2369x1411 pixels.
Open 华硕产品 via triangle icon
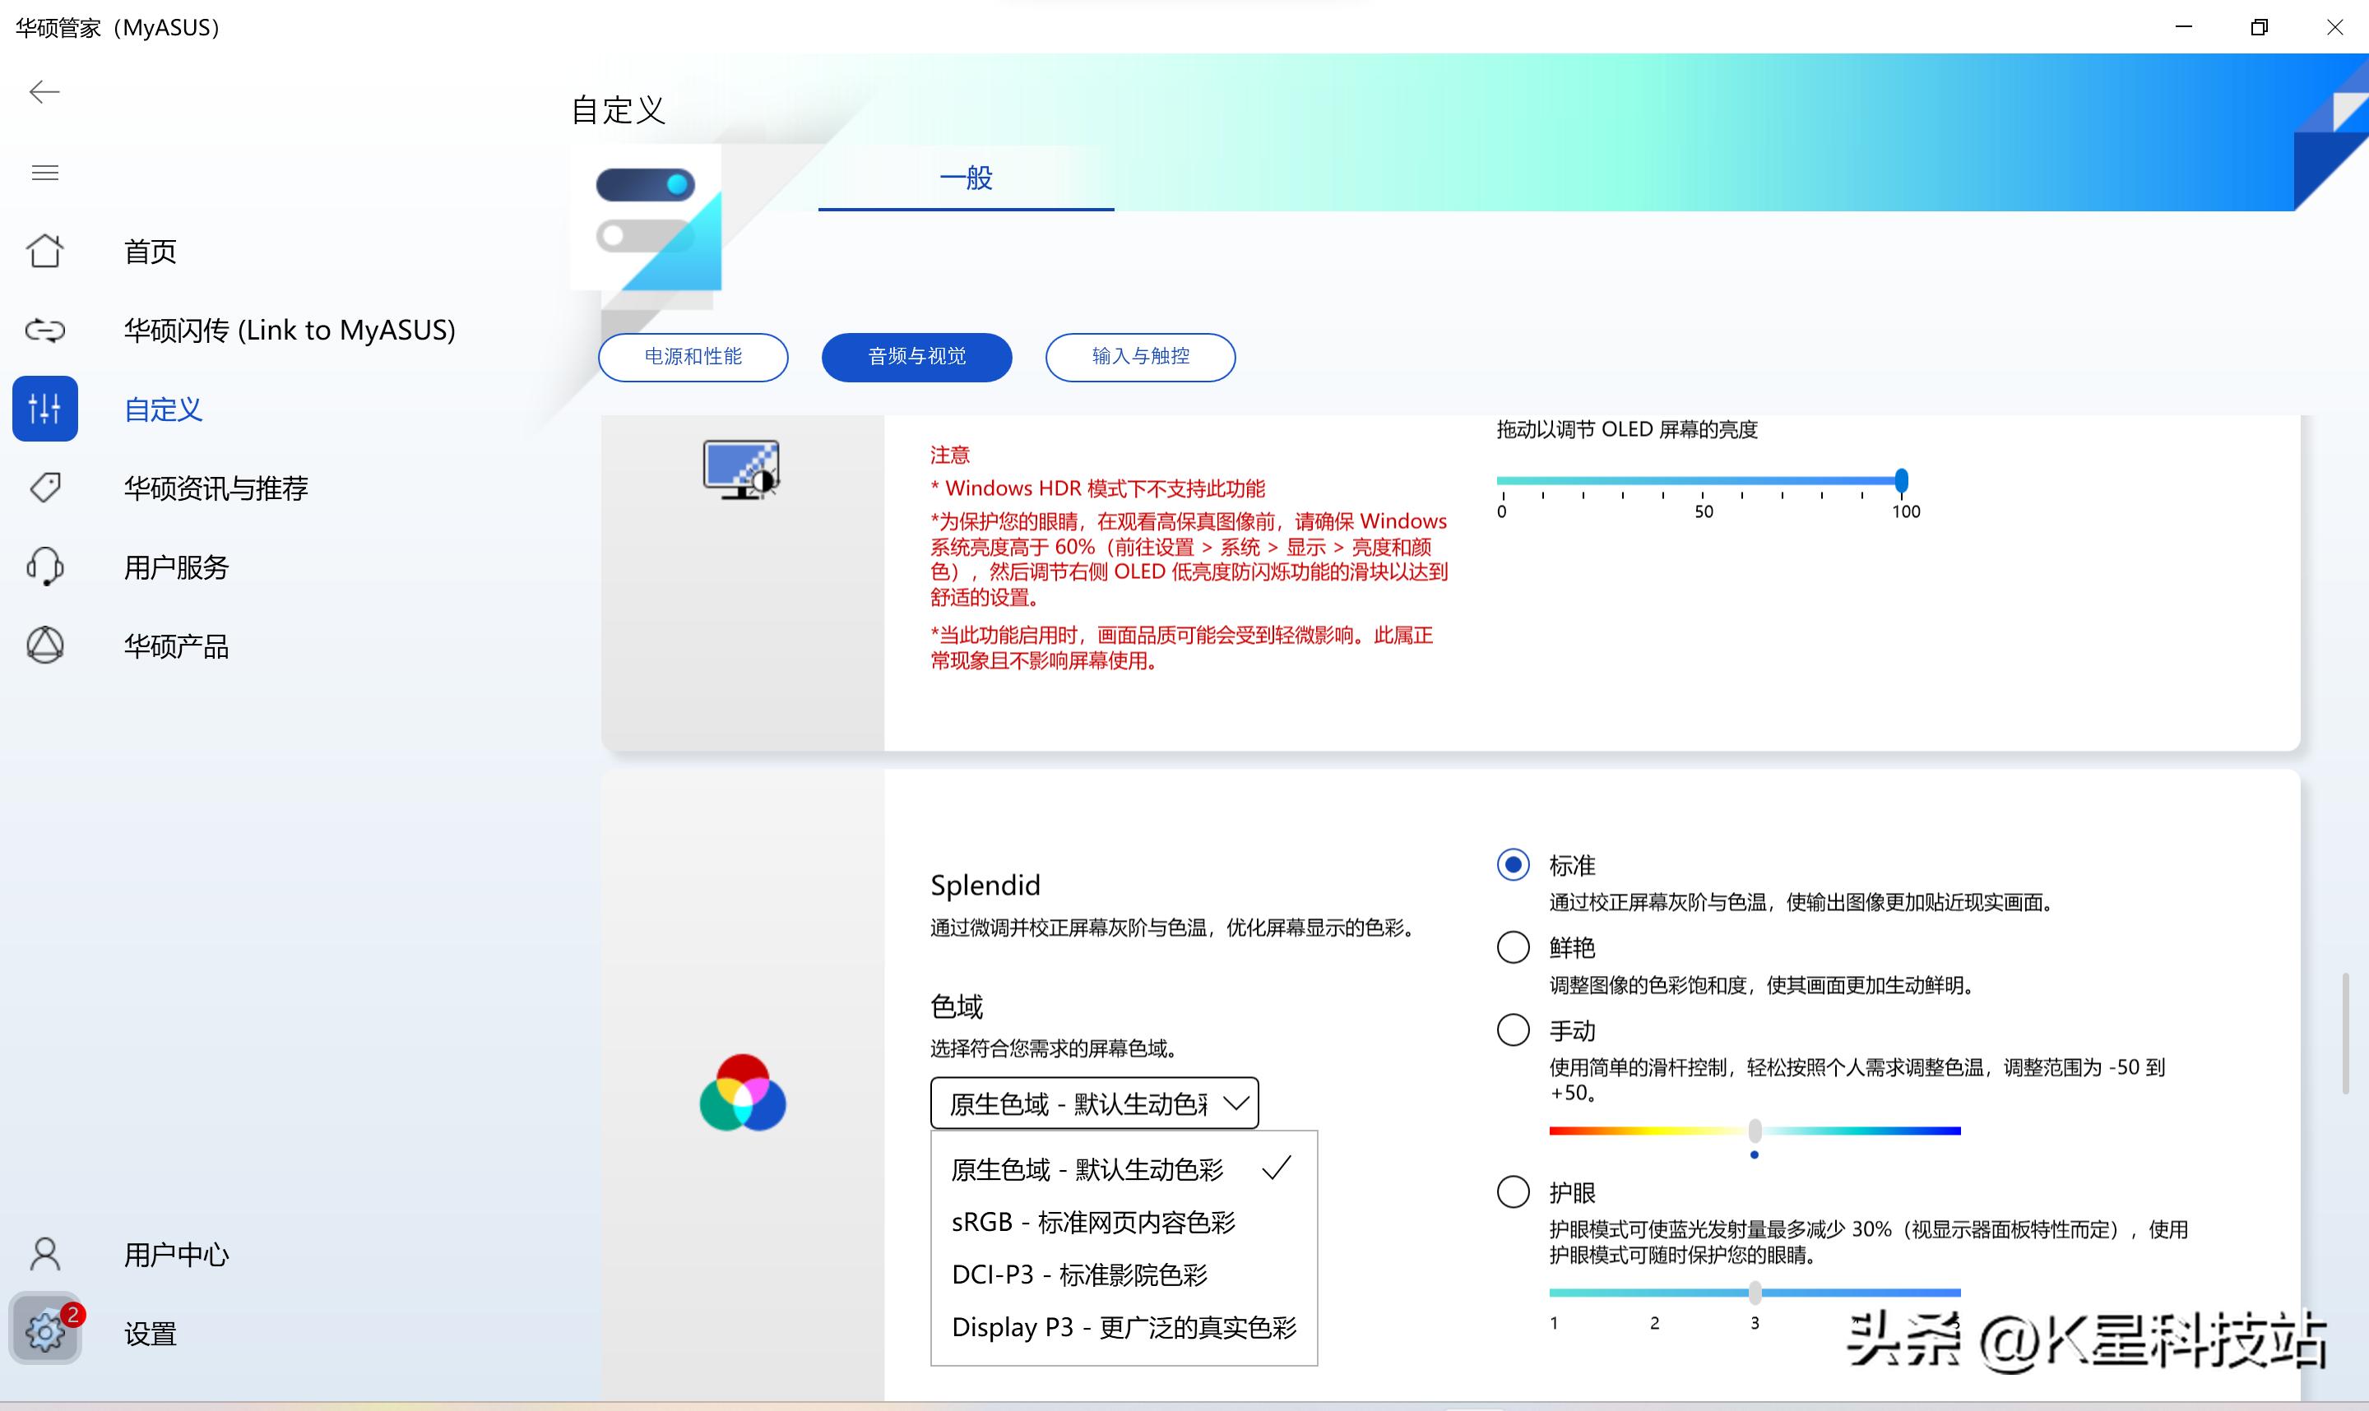click(44, 645)
